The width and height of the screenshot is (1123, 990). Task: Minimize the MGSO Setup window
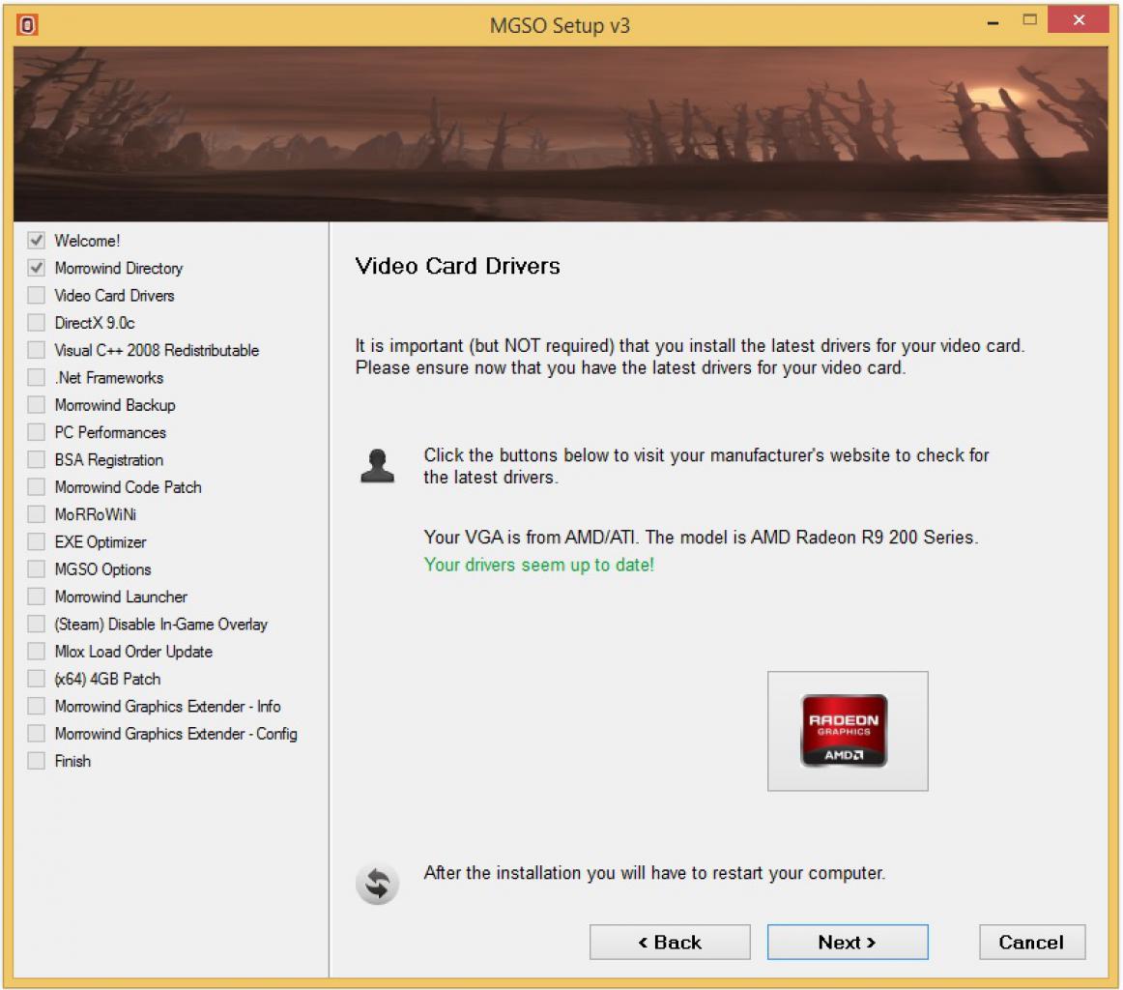pos(993,23)
